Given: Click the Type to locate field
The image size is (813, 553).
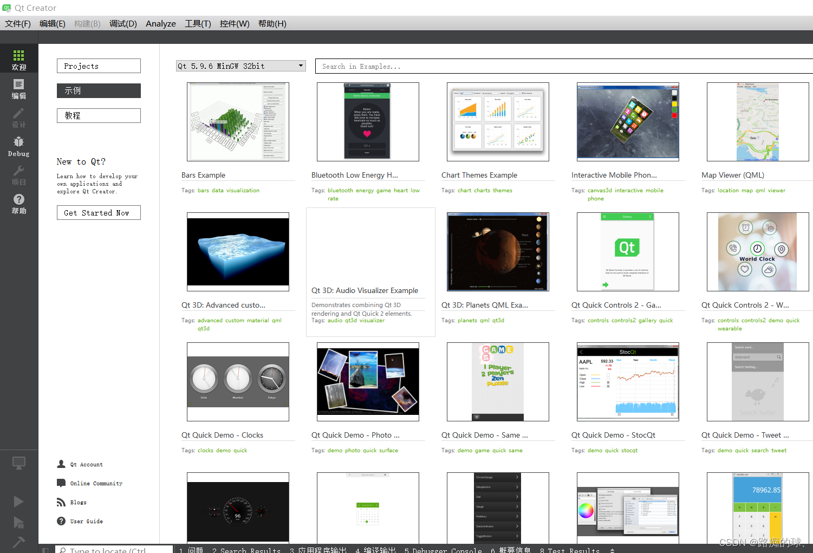Looking at the screenshot, I should pyautogui.click(x=114, y=550).
